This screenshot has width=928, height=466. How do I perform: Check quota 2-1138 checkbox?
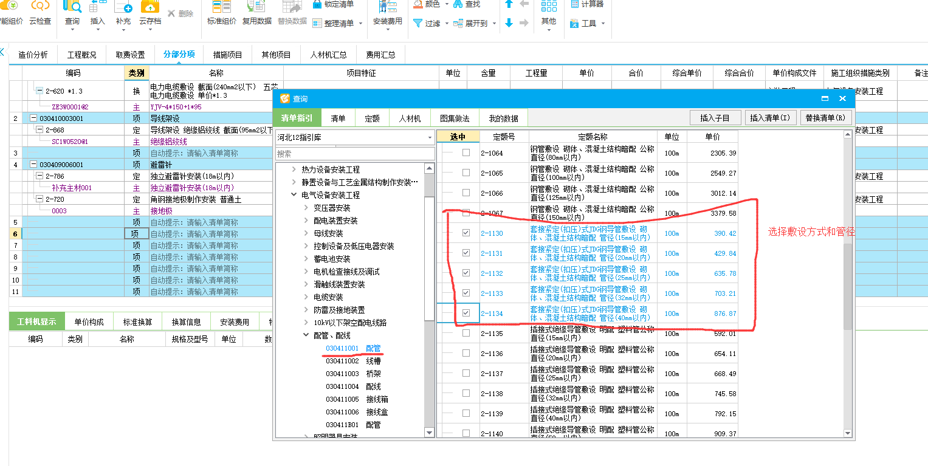pyautogui.click(x=466, y=393)
